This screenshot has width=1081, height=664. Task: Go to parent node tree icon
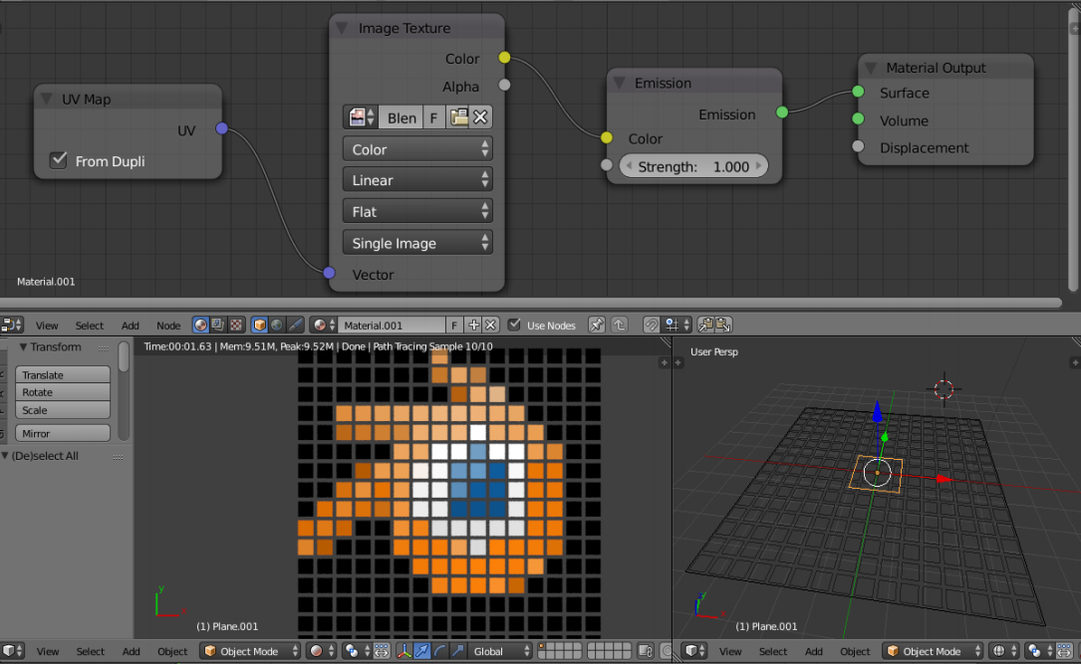tap(619, 325)
